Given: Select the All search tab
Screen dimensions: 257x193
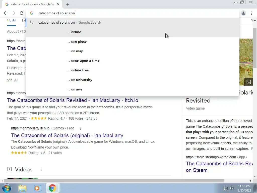Looking at the screenshot, I should 12,20.
